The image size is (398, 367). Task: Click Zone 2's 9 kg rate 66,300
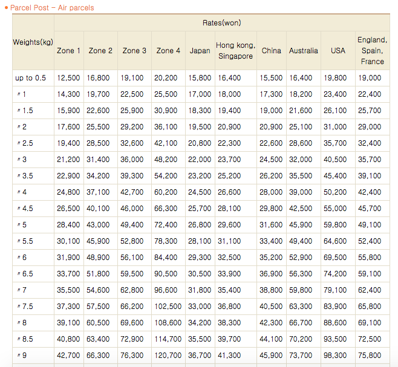coord(98,356)
